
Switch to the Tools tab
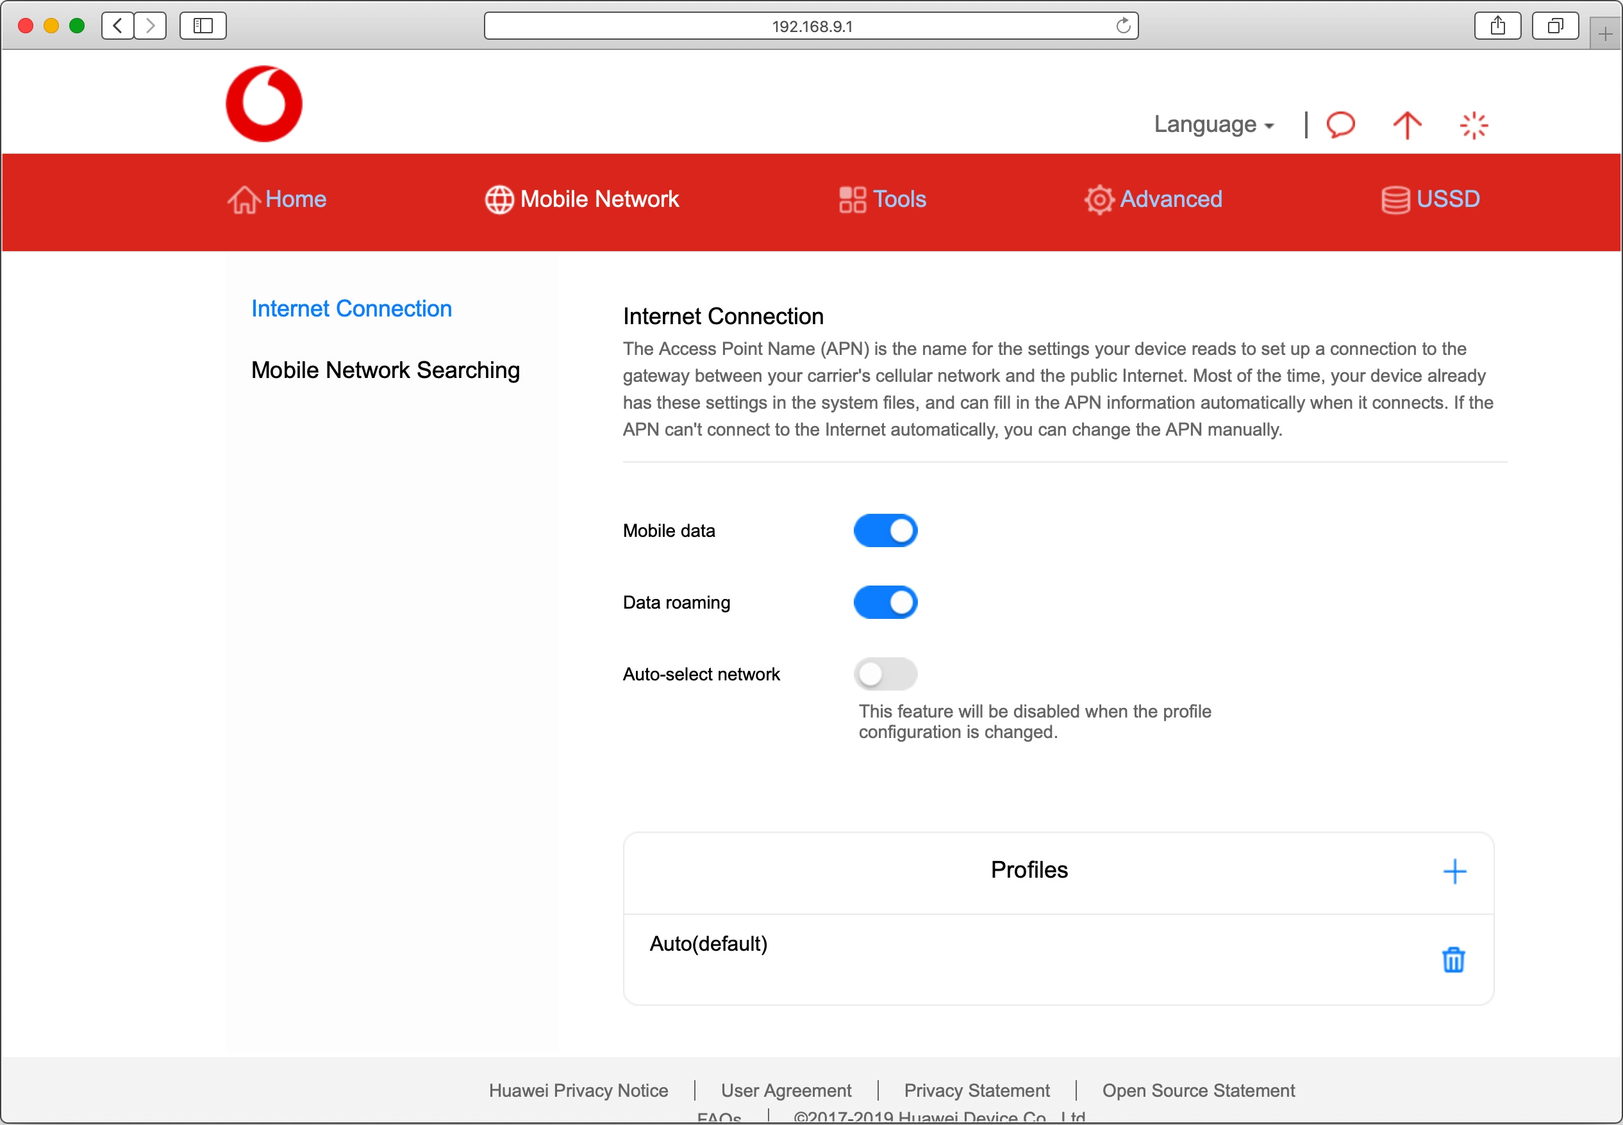(x=882, y=199)
